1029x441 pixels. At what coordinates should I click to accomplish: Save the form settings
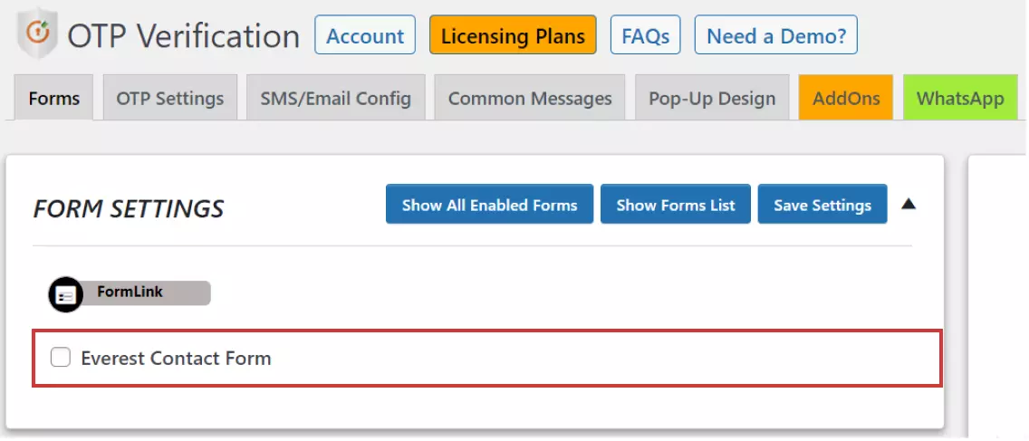click(822, 204)
